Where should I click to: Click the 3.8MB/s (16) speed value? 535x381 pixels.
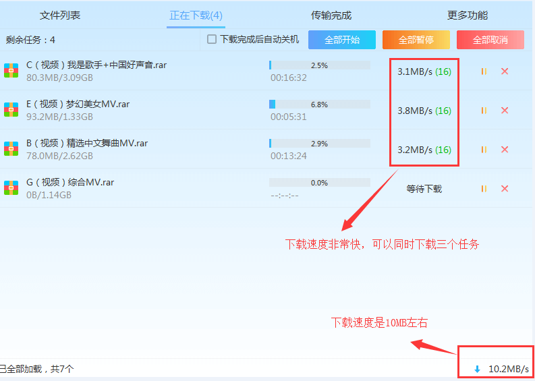pos(424,111)
